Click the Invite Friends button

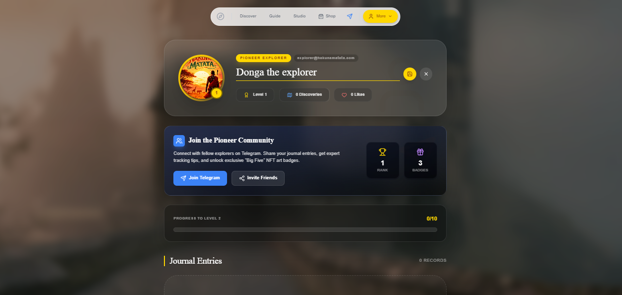click(x=258, y=178)
